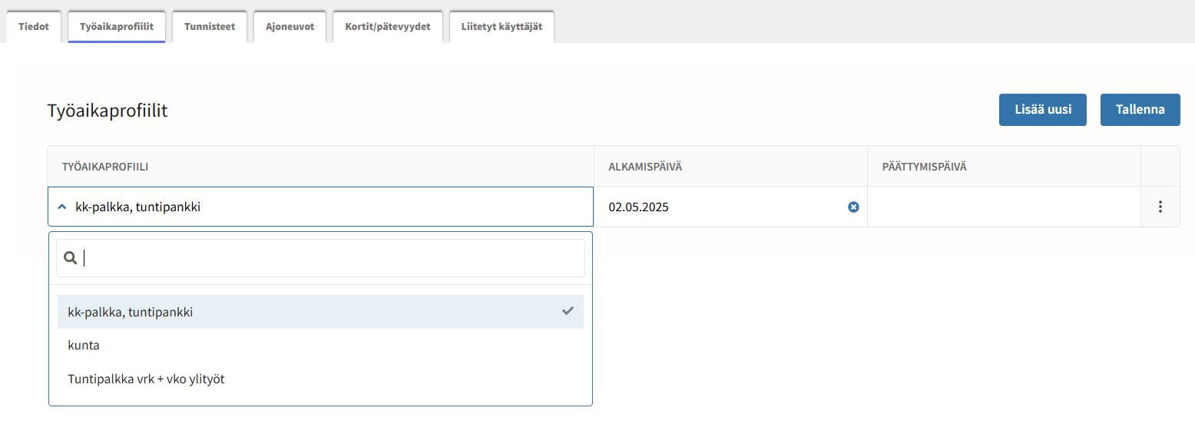This screenshot has height=424, width=1195.
Task: Open the Tunnisteet tab
Action: point(210,27)
